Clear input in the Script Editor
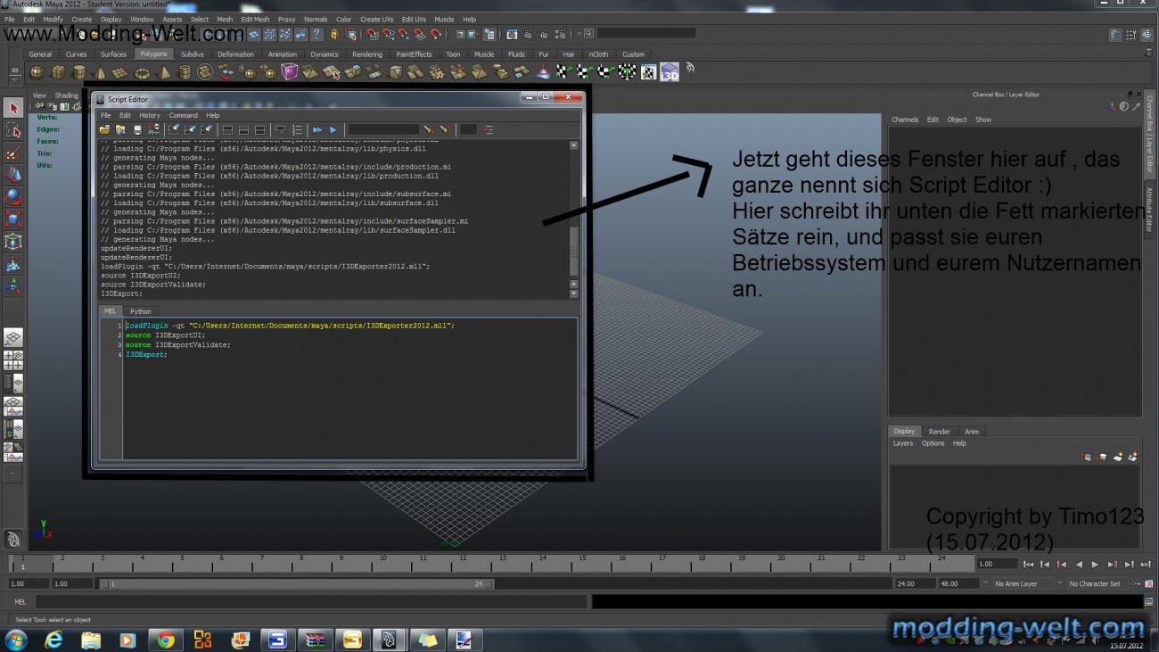The image size is (1159, 652). pyautogui.click(x=191, y=130)
